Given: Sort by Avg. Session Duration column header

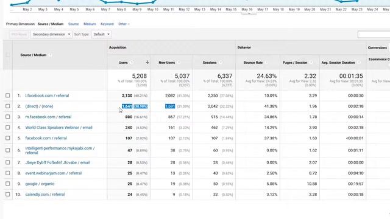Looking at the screenshot, I should 338,63.
